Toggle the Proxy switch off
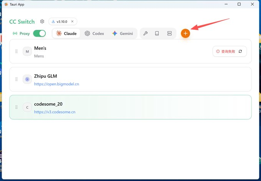 pyautogui.click(x=39, y=33)
